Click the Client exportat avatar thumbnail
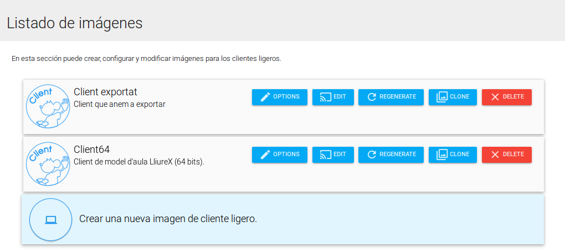Image resolution: width=565 pixels, height=252 pixels. pos(48,106)
